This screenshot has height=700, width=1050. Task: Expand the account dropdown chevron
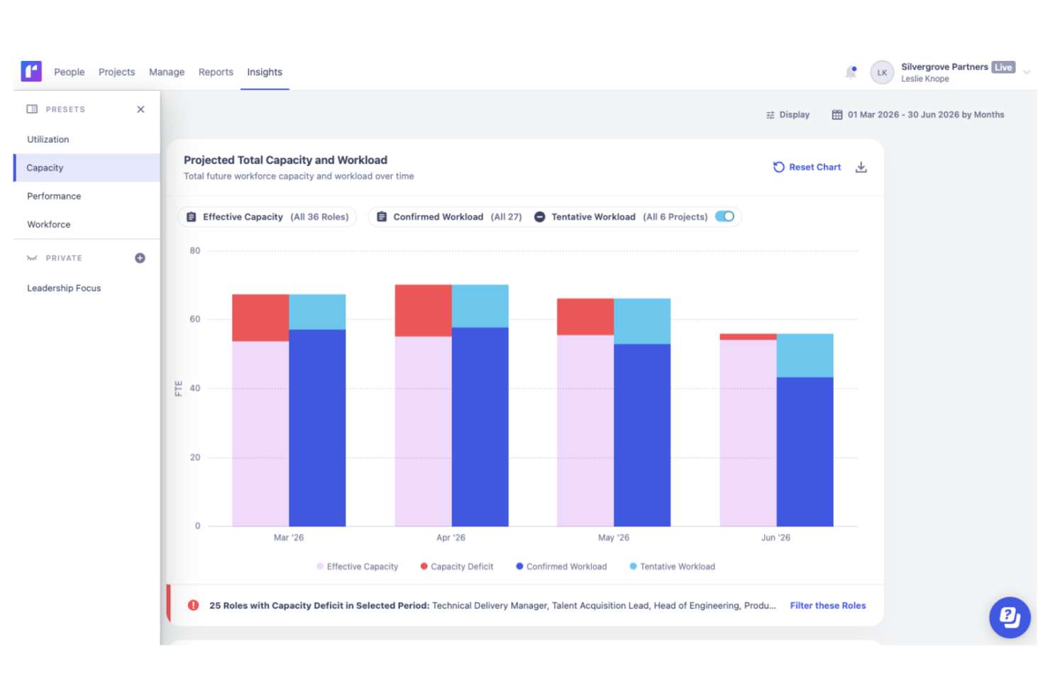pyautogui.click(x=1026, y=72)
